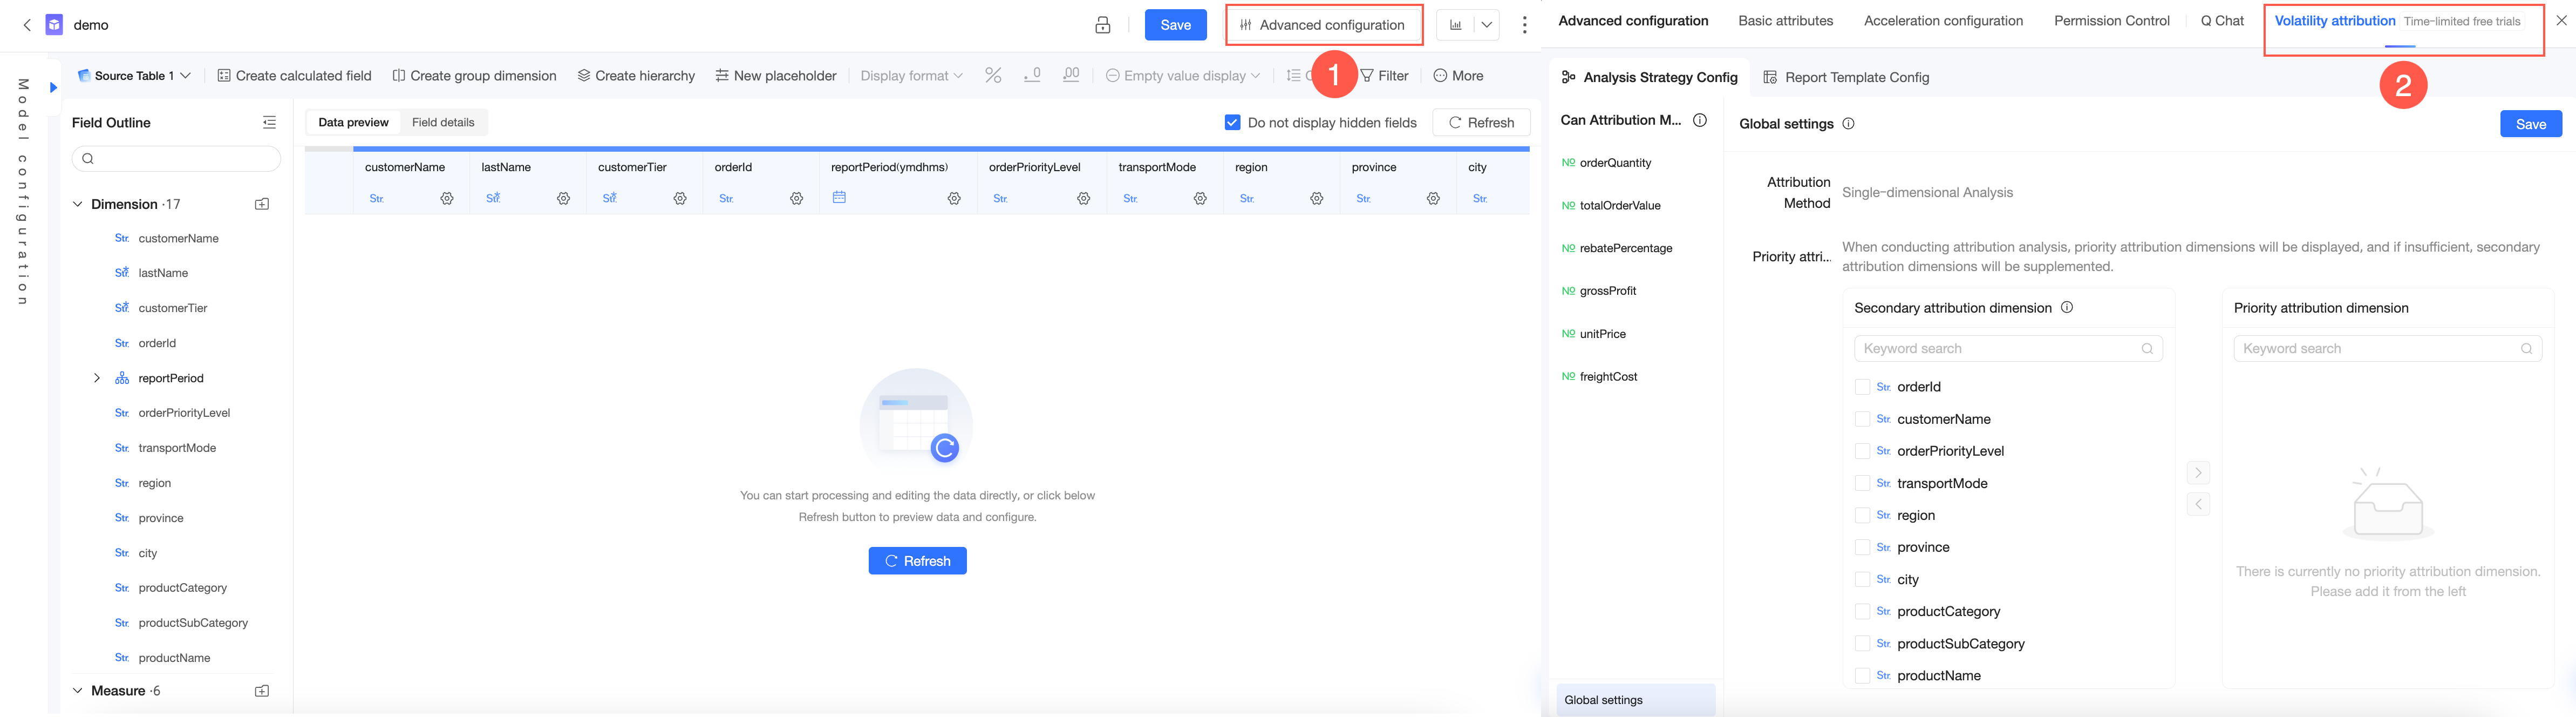This screenshot has width=2576, height=717.
Task: Expand the reportPeriod hierarchy node
Action: (x=97, y=378)
